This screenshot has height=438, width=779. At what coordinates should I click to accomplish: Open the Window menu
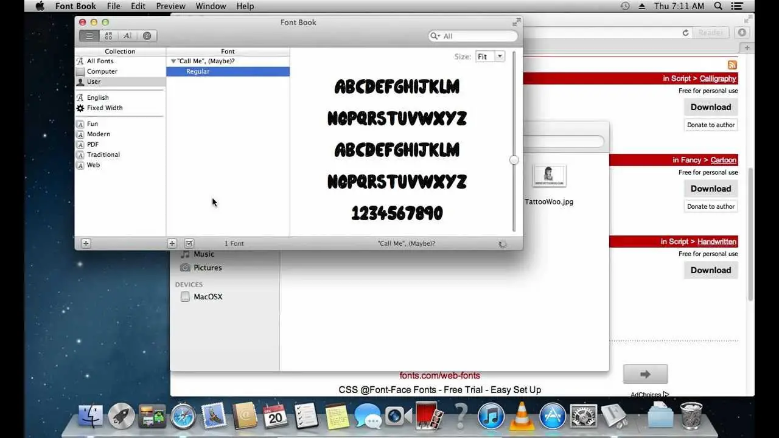tap(210, 6)
